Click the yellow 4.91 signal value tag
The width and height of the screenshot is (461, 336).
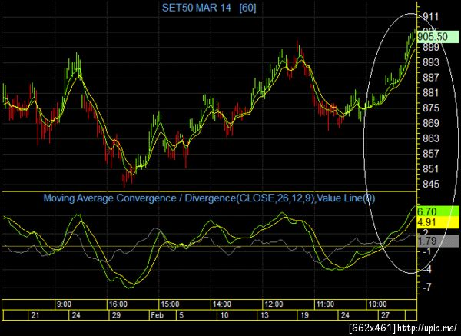tap(438, 222)
